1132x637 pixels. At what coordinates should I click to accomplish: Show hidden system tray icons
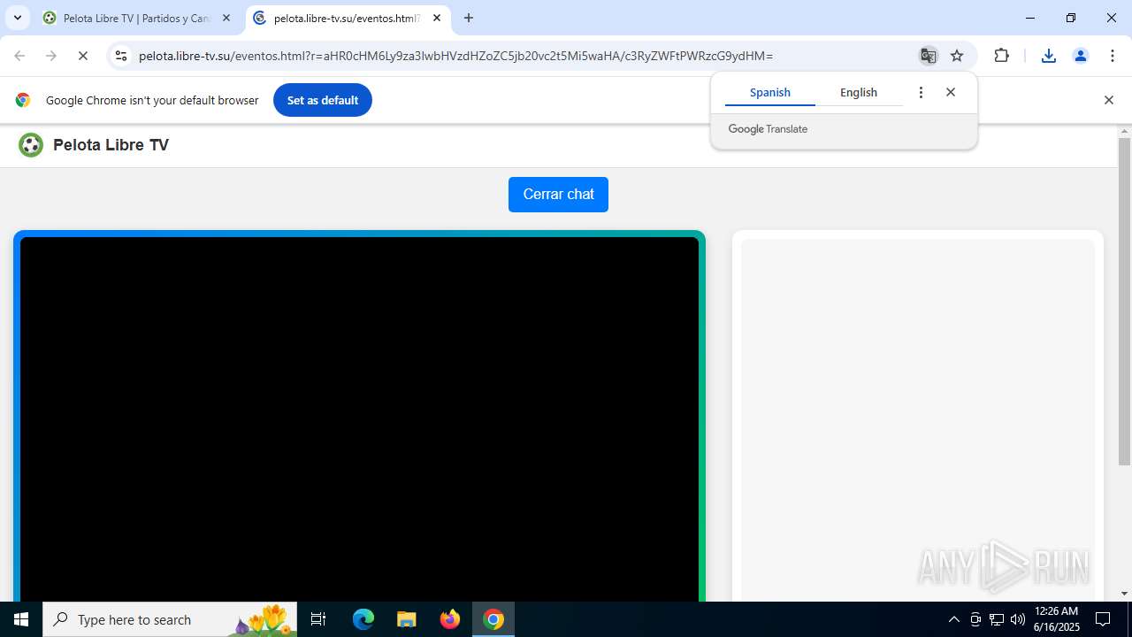[953, 619]
